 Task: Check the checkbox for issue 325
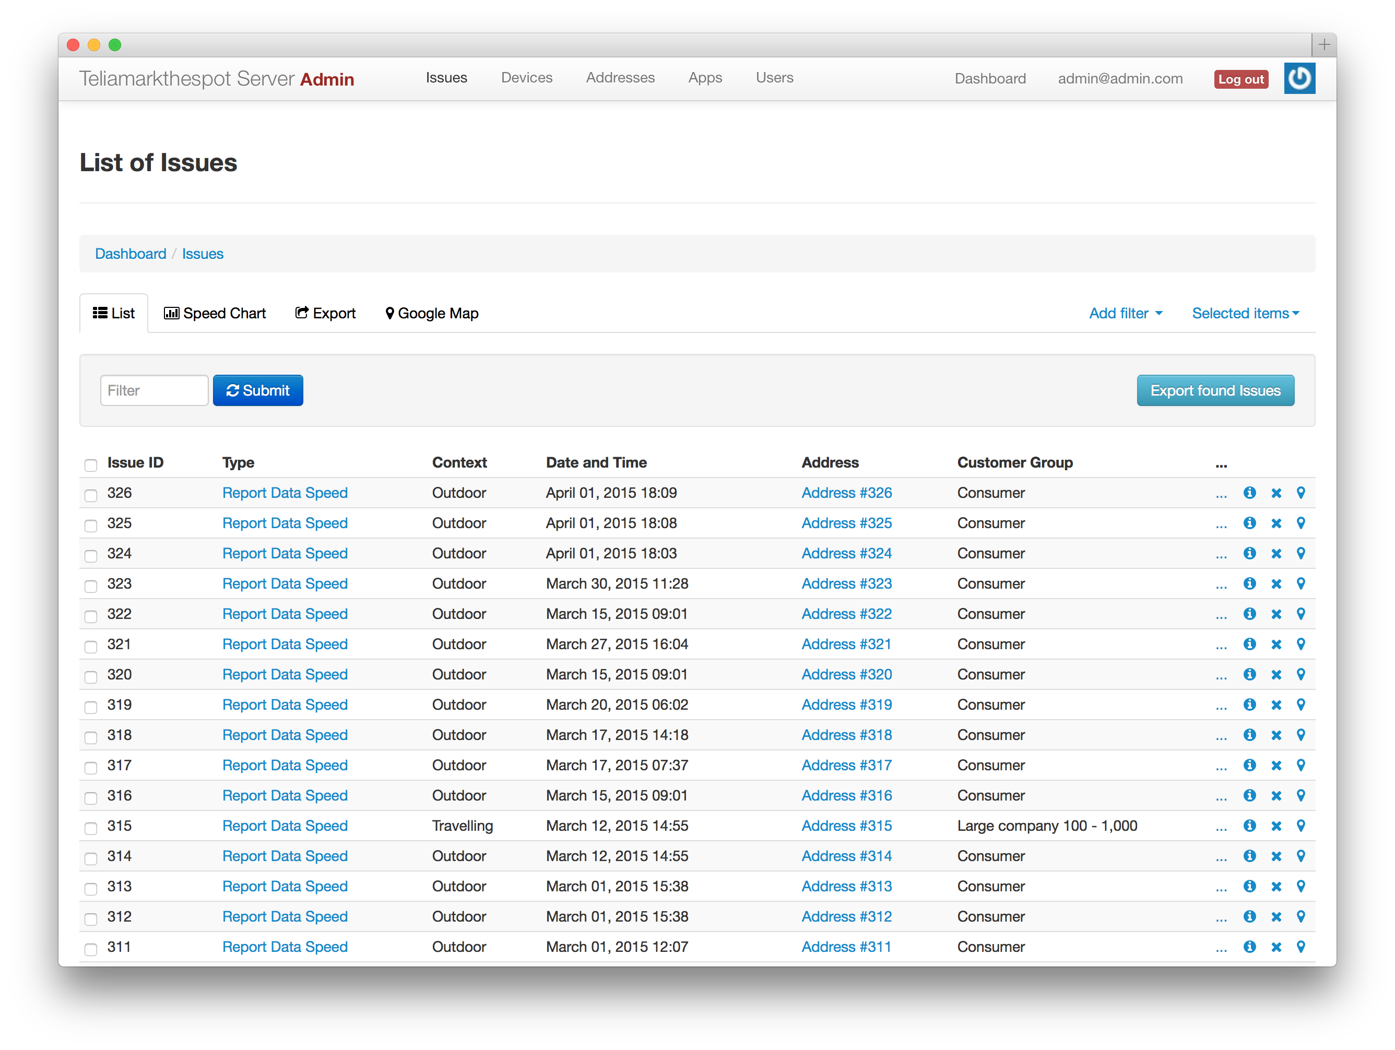pyautogui.click(x=91, y=525)
